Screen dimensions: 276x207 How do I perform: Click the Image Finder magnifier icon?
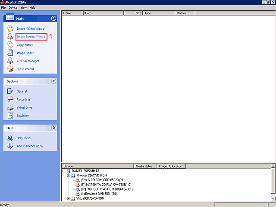click(x=10, y=53)
